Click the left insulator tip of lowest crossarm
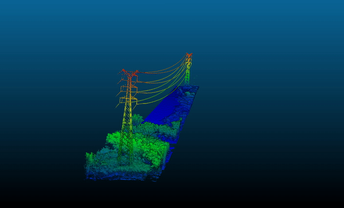This screenshot has width=344, height=208. click(x=116, y=107)
